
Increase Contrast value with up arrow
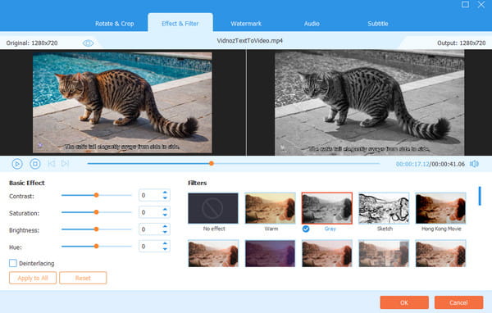tap(165, 193)
